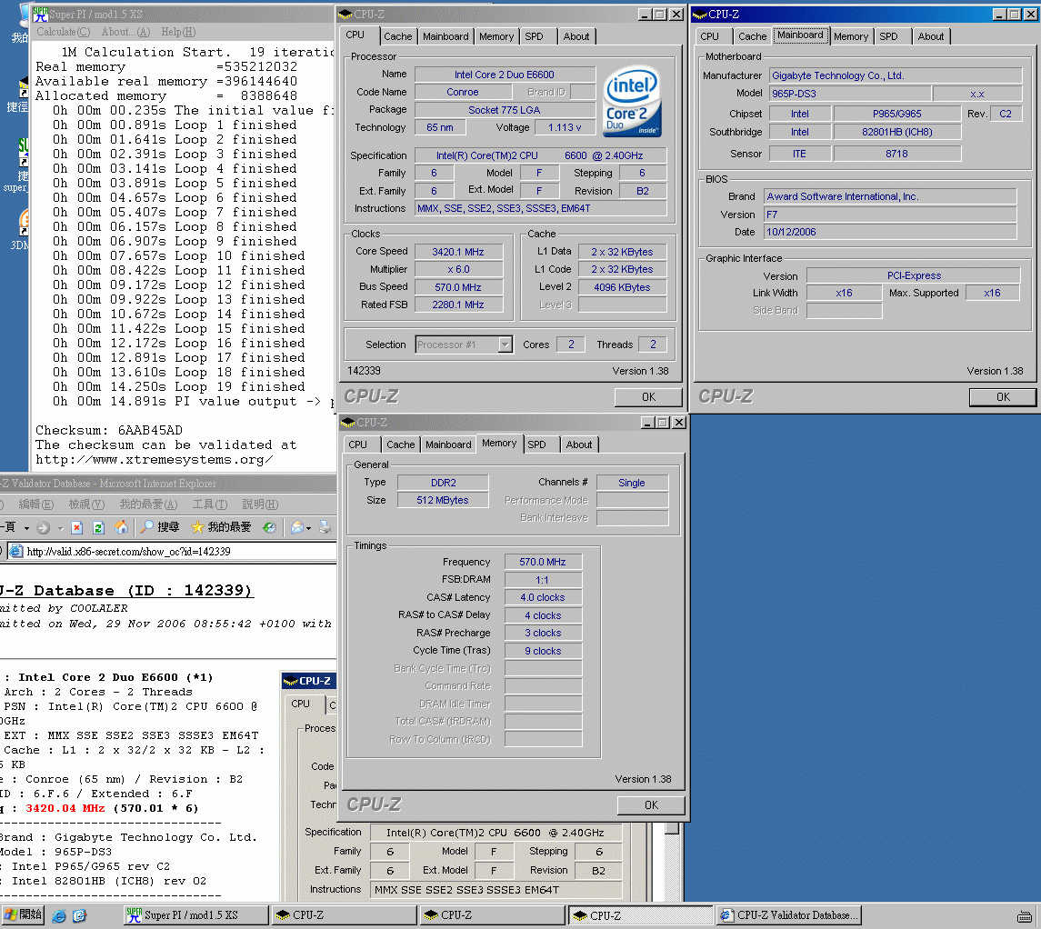Launch Internet Explorer from the quick launch bar
The height and width of the screenshot is (929, 1041).
point(59,915)
